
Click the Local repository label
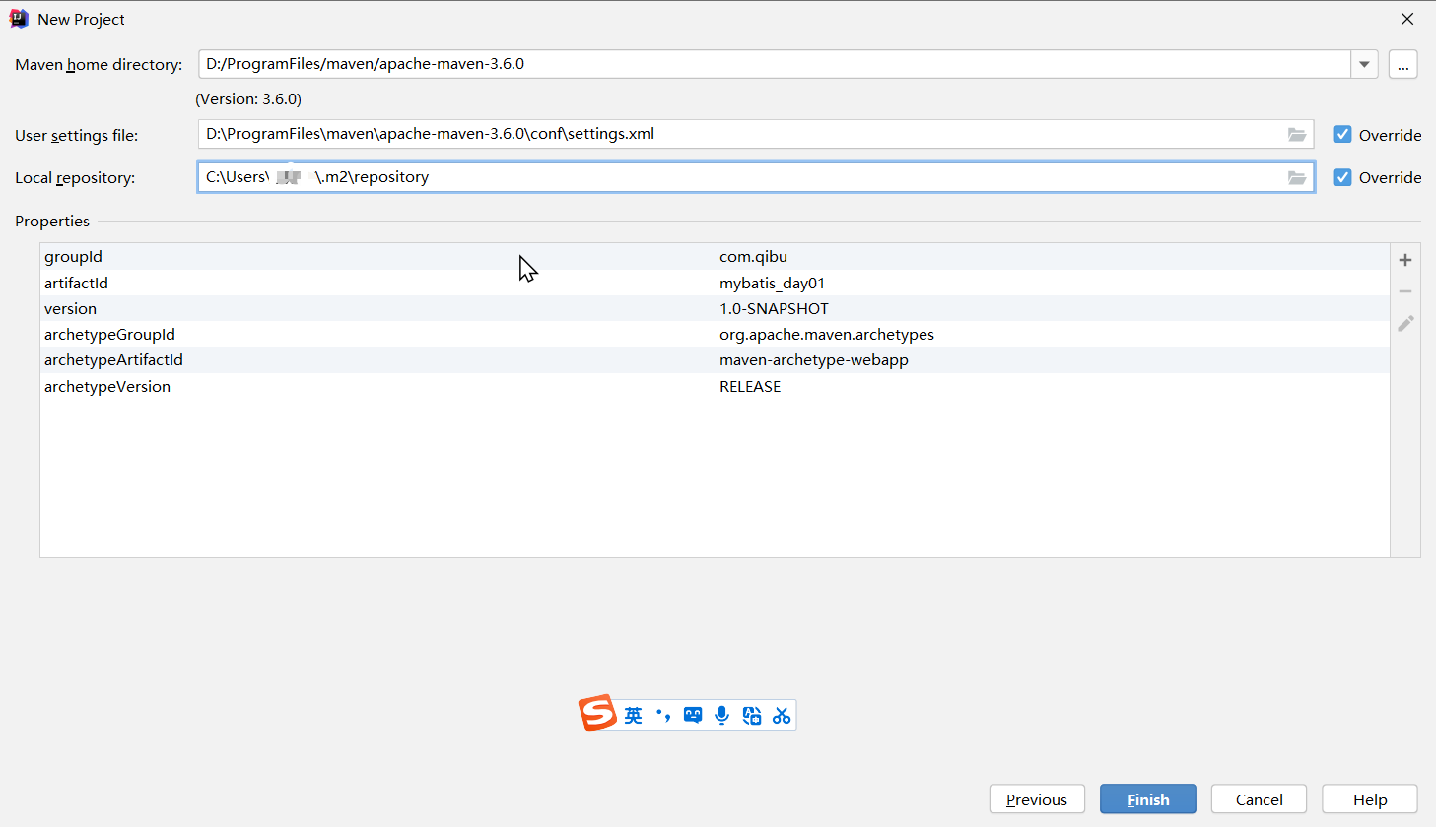pos(75,178)
